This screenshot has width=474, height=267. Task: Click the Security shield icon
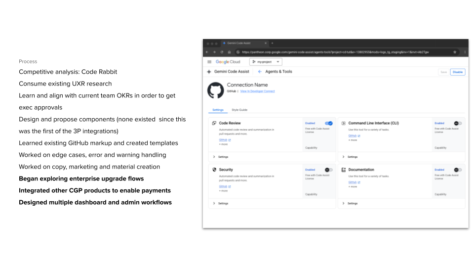[214, 170]
